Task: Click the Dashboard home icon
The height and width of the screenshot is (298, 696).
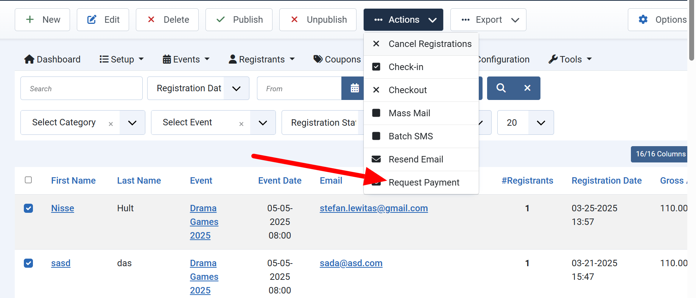Action: (29, 59)
